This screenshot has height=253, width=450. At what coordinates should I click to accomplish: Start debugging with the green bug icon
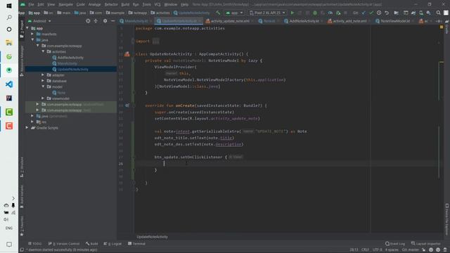coord(315,13)
